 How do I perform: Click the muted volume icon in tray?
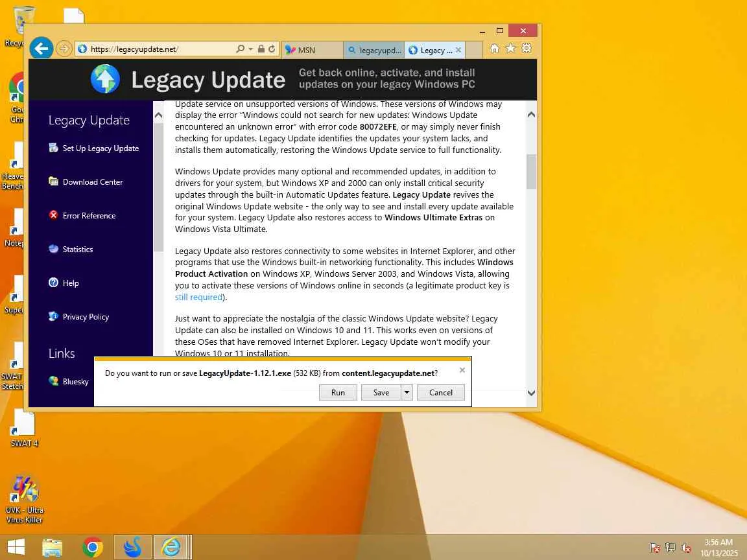686,548
